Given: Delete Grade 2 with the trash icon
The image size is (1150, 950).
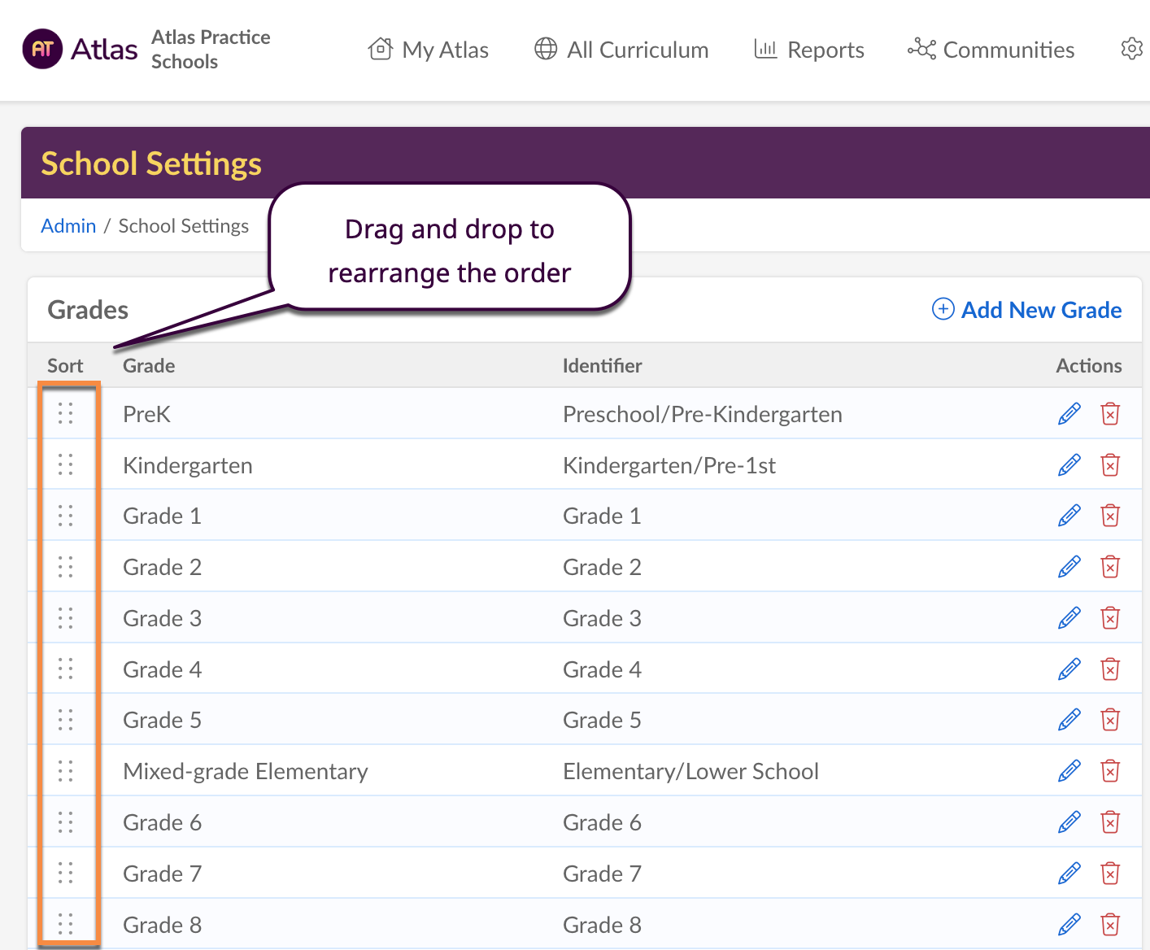Looking at the screenshot, I should (x=1110, y=567).
